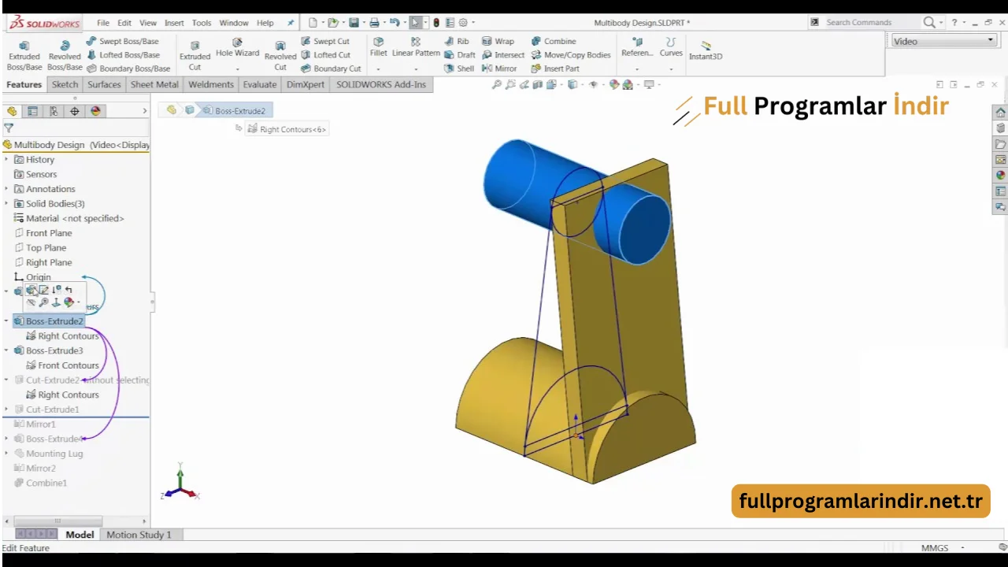
Task: Open Curves tool
Action: pos(671,47)
